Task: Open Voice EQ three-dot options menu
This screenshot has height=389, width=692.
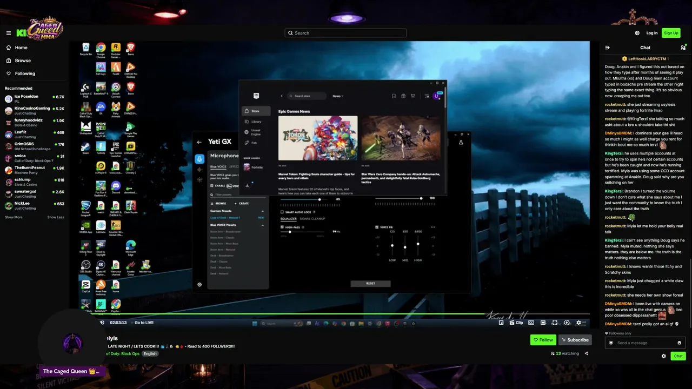Action: click(432, 227)
